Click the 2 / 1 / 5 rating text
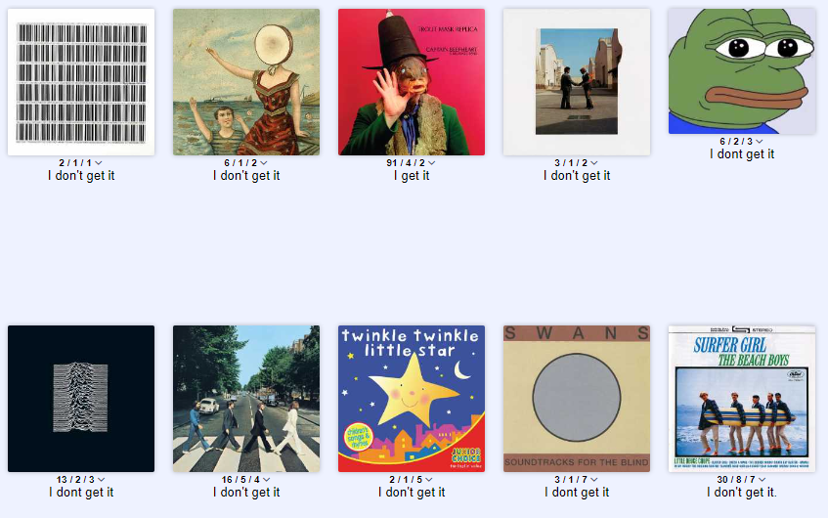This screenshot has width=828, height=518. (406, 480)
